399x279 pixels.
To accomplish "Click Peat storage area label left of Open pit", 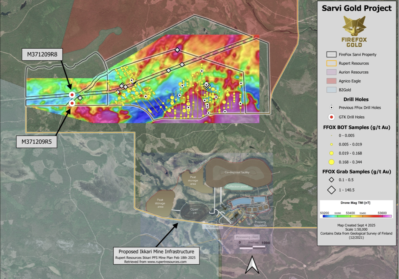I will pos(160,203).
